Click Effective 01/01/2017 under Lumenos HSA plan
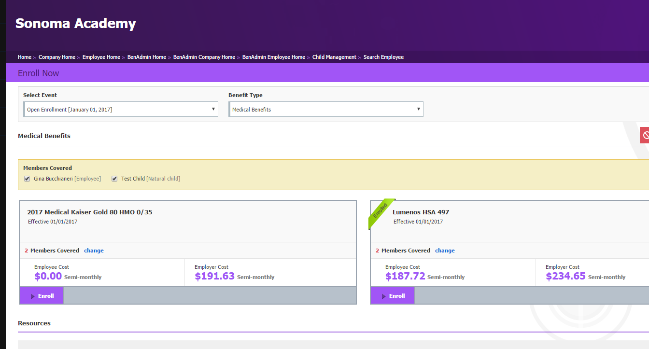 pos(418,222)
